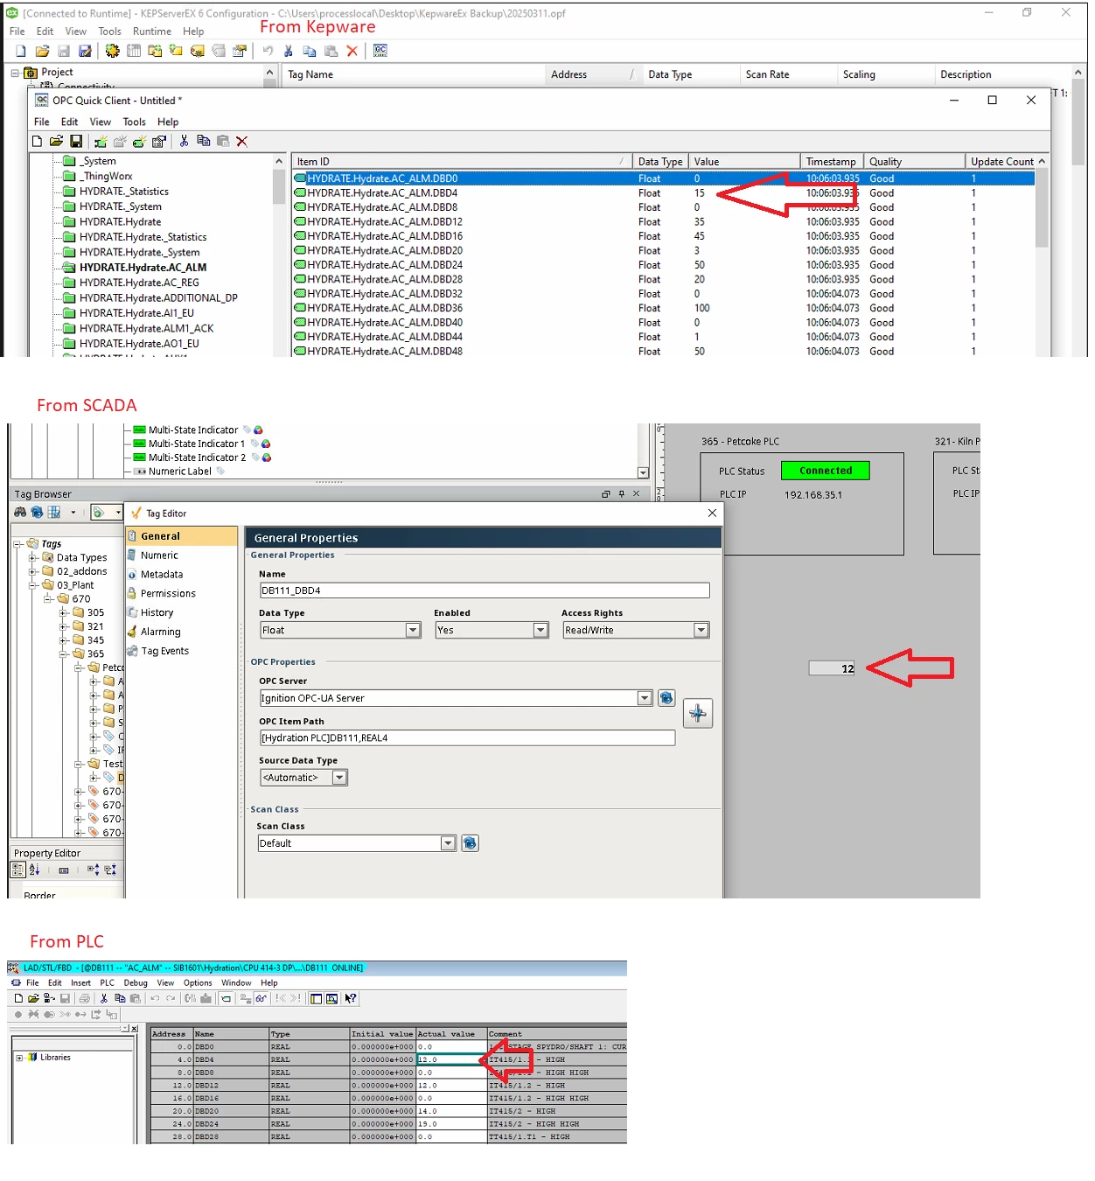Open the Scan Class Default dropdown
Viewport: 1095px width, 1181px height.
point(448,843)
